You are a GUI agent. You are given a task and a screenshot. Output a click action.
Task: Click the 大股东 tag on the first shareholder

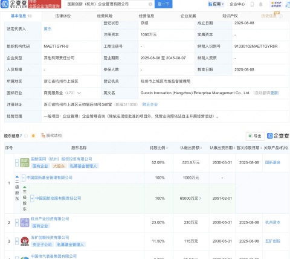[59, 166]
